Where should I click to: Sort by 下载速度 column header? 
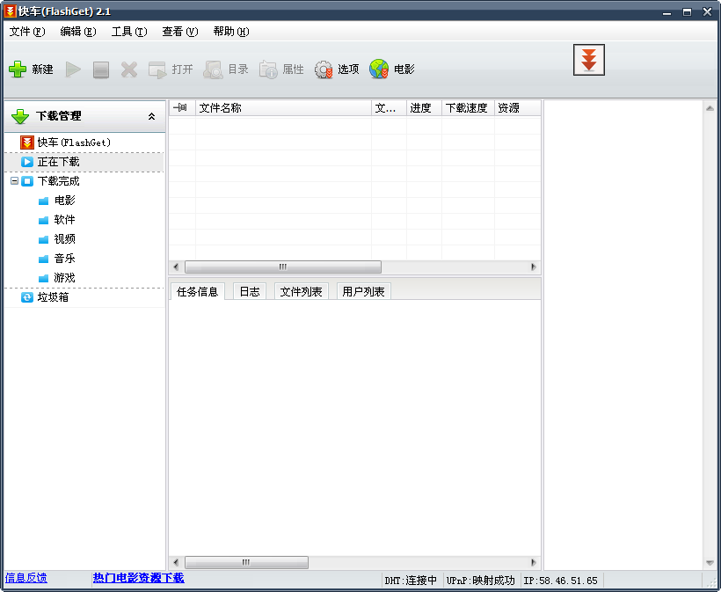pos(468,108)
